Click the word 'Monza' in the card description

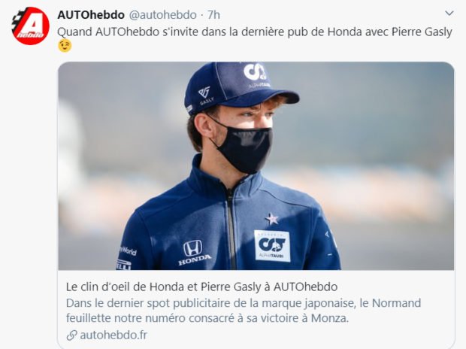click(x=329, y=318)
